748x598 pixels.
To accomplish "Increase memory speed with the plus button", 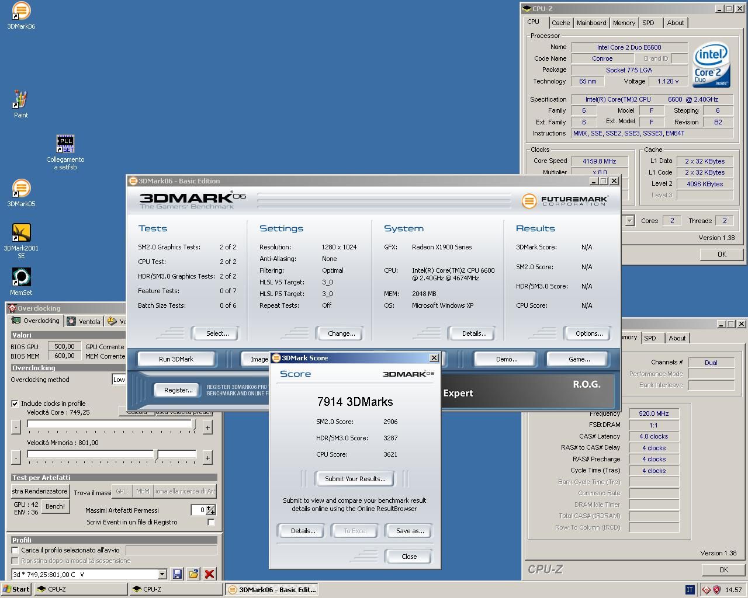I will [x=207, y=457].
